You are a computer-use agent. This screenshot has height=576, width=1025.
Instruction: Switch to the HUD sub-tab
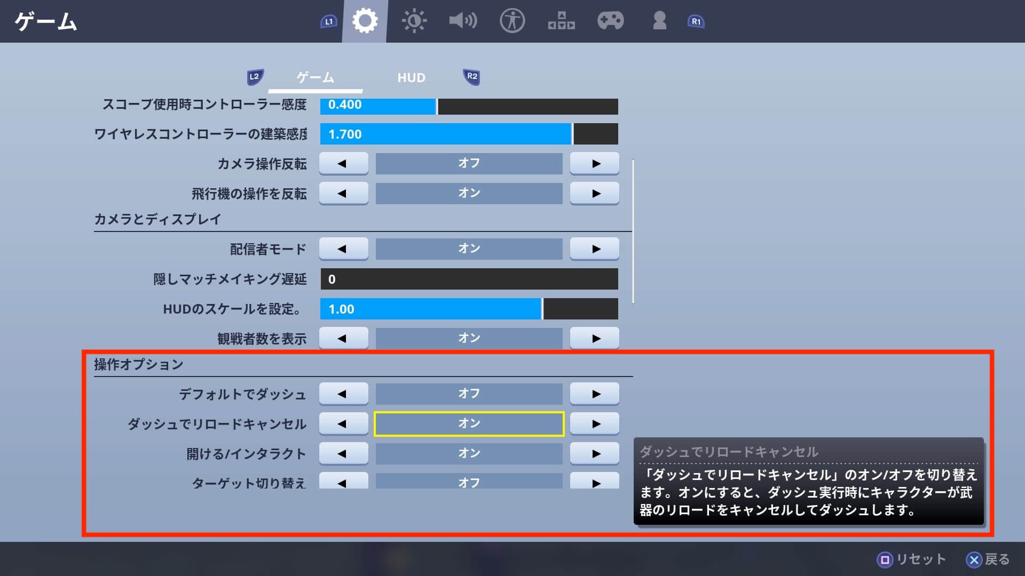[x=411, y=78]
